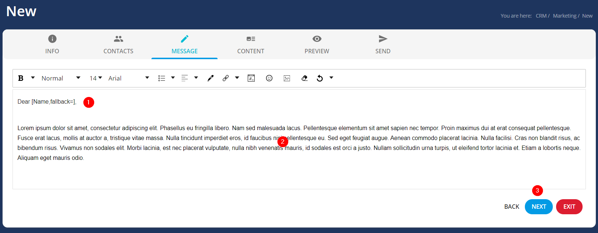Follow the Marketing breadcrumb link
The width and height of the screenshot is (598, 233).
point(565,16)
